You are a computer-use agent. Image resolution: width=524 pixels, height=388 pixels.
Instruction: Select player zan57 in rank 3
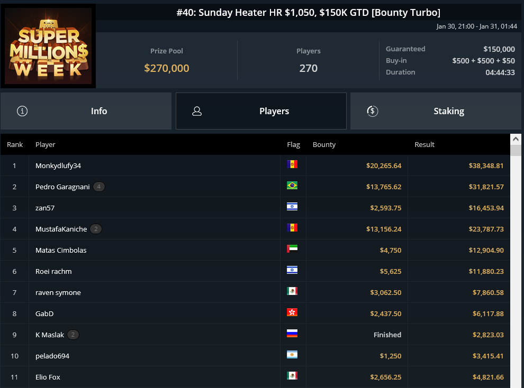[45, 208]
